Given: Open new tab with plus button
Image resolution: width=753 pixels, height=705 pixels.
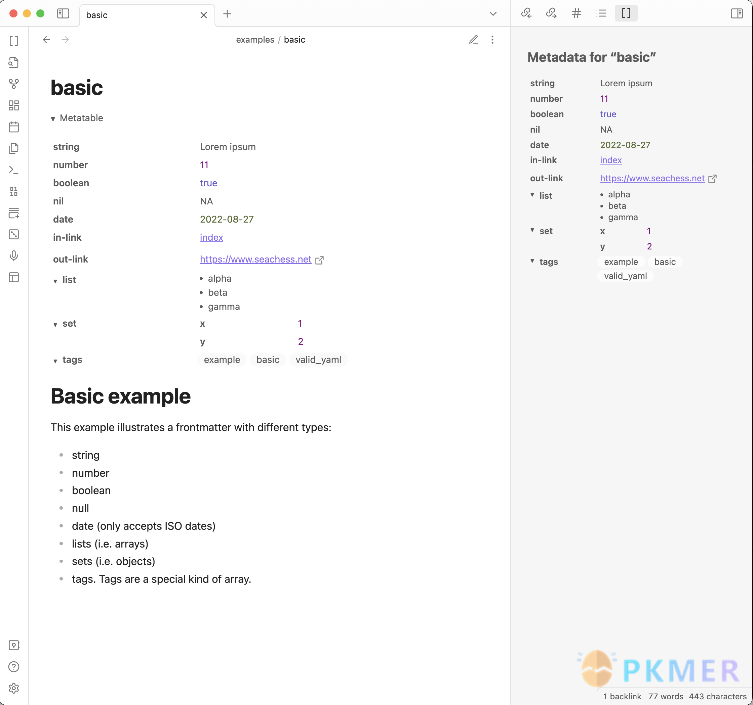Looking at the screenshot, I should pos(227,14).
